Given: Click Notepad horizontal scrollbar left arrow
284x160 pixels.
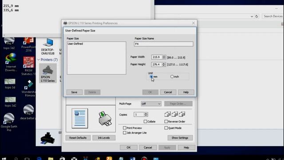Looking at the screenshot, I should point(4,35).
